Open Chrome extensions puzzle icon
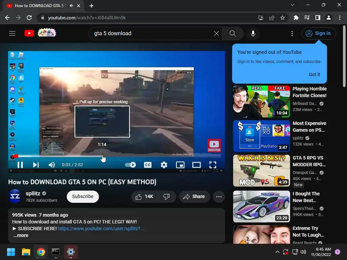 pos(296,18)
